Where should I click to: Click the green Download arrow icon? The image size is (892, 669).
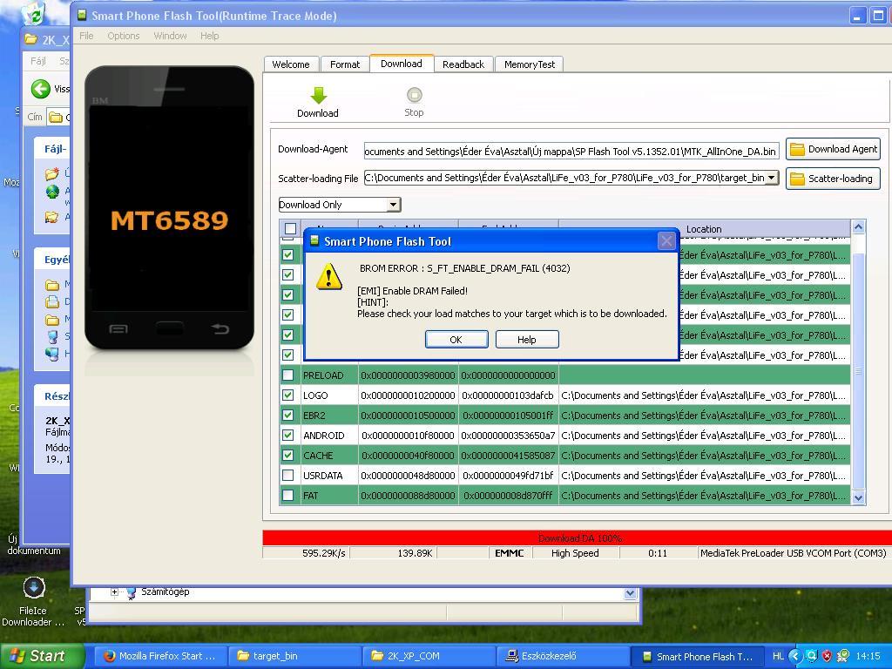coord(319,96)
